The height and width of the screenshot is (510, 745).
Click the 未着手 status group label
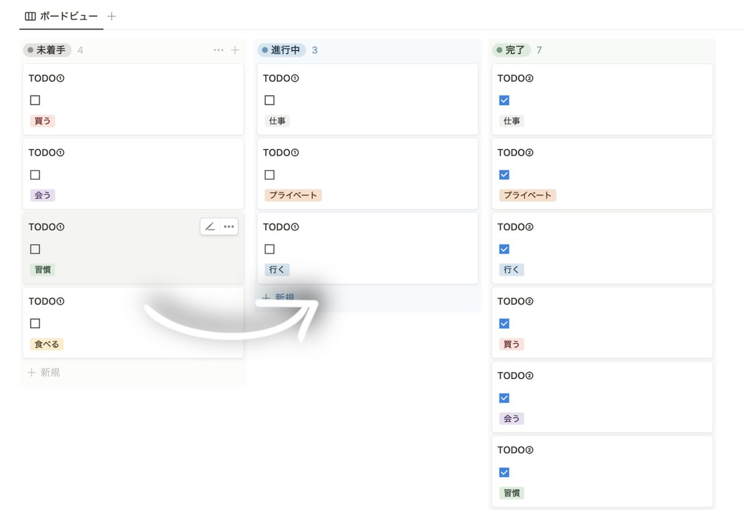click(x=48, y=50)
